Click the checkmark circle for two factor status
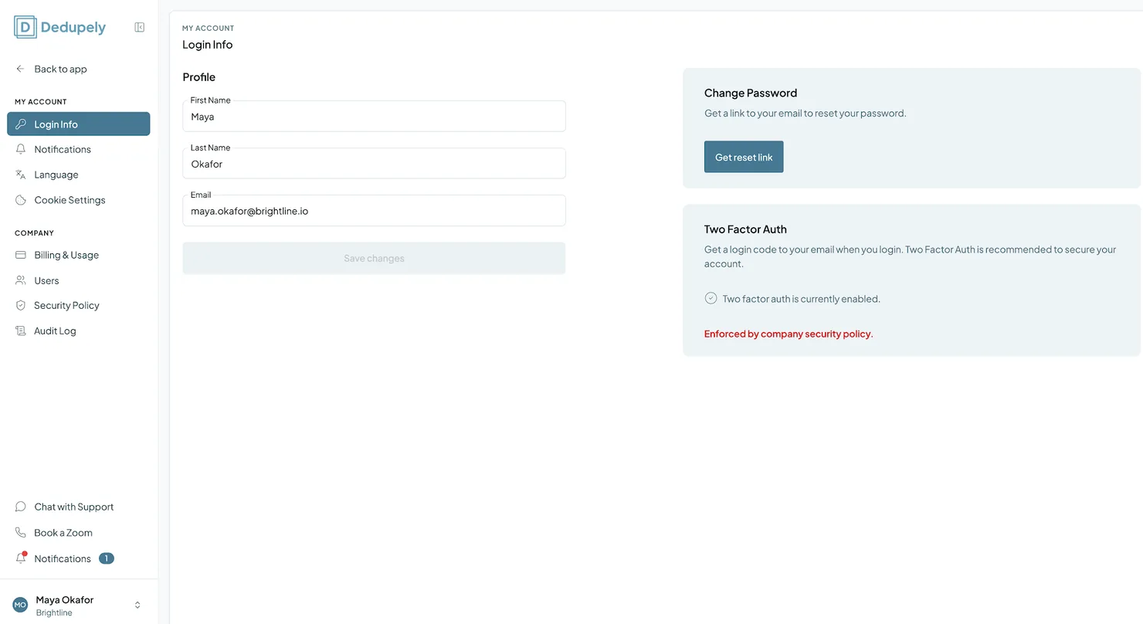The height and width of the screenshot is (624, 1143). [711, 298]
